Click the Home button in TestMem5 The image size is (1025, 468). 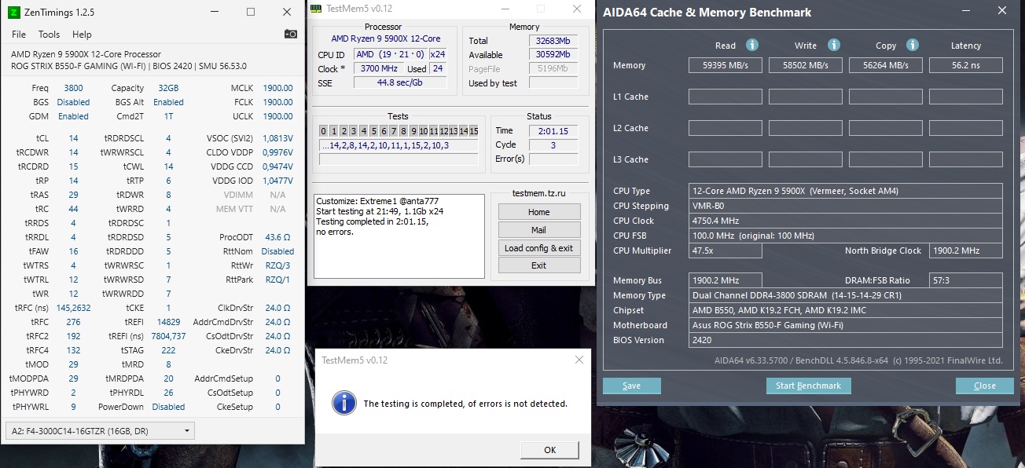coord(539,212)
